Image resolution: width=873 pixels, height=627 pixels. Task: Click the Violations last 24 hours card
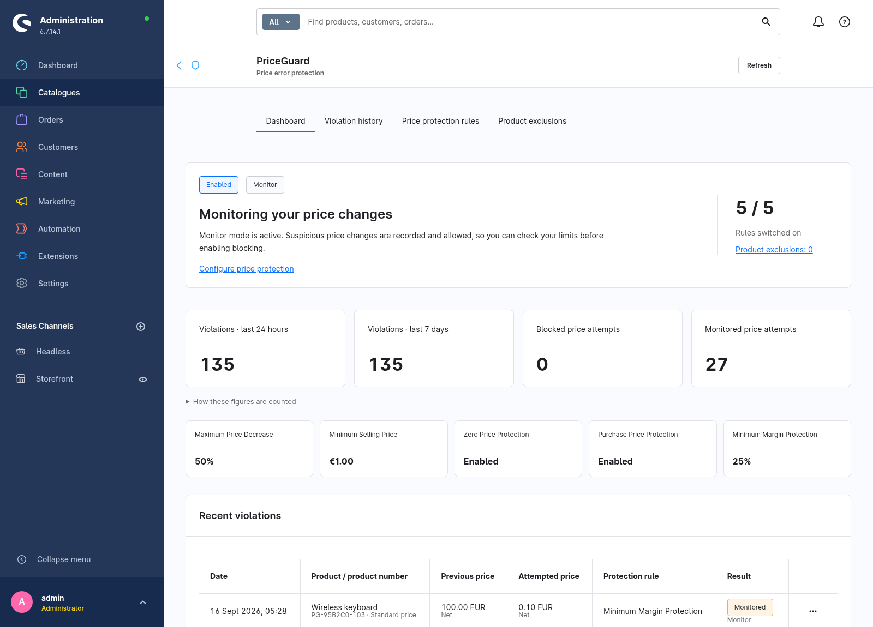tap(265, 348)
